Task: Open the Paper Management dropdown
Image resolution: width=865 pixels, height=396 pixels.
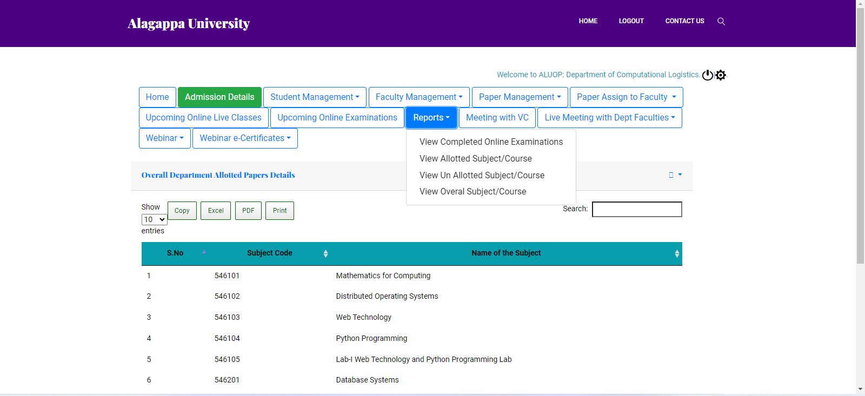Action: point(520,97)
